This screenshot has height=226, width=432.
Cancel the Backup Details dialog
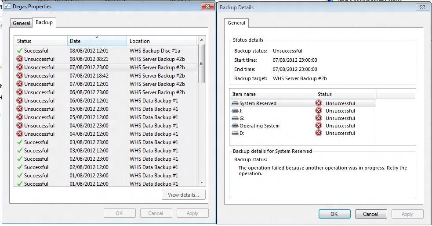pos(370,214)
